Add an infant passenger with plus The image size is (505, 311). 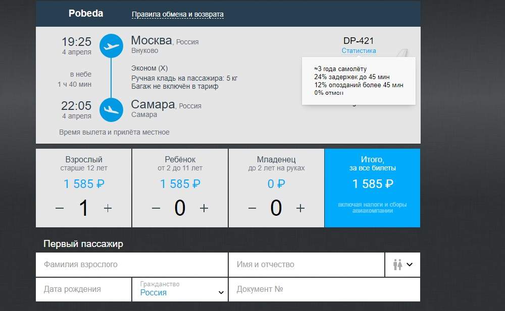tap(300, 208)
